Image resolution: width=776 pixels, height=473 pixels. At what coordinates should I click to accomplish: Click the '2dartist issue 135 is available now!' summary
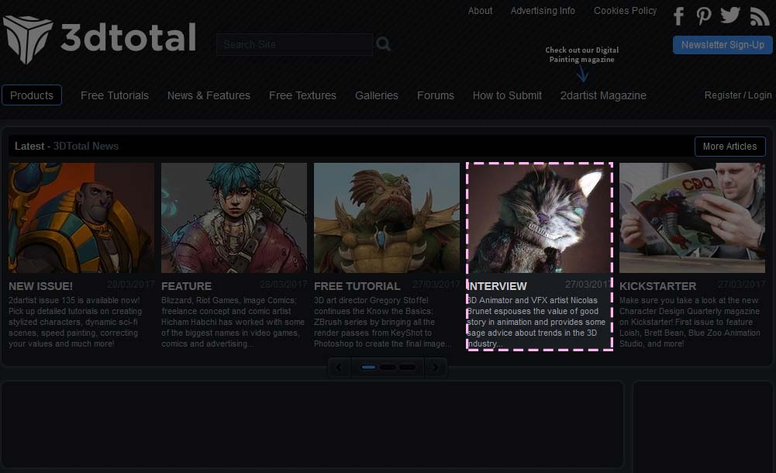pyautogui.click(x=75, y=322)
